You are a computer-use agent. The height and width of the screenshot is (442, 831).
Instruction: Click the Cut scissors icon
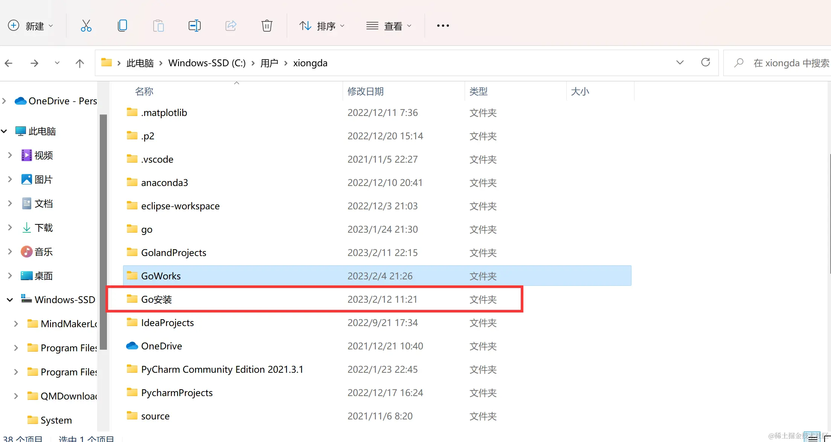pyautogui.click(x=86, y=26)
